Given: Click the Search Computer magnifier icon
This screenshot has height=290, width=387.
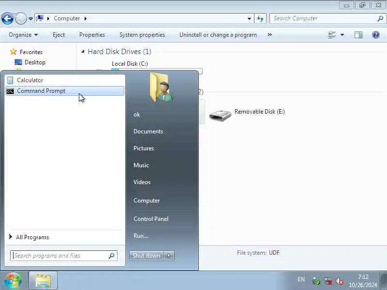Looking at the screenshot, I should [x=380, y=18].
